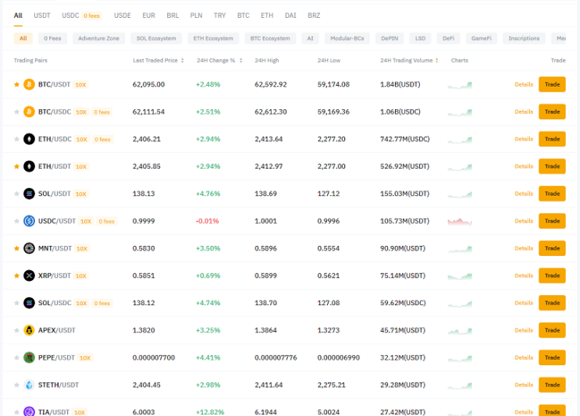Open Details for PEPE/USDT
Image resolution: width=580 pixels, height=416 pixels.
[524, 357]
